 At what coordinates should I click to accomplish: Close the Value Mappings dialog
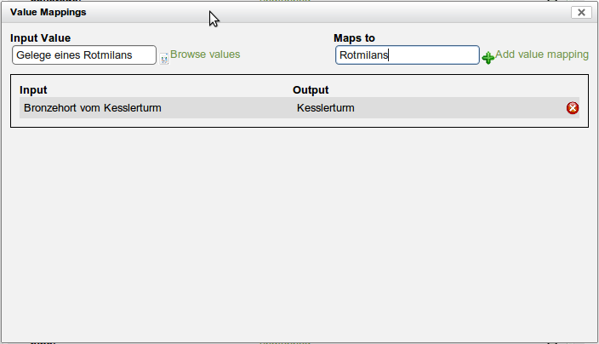coord(581,12)
